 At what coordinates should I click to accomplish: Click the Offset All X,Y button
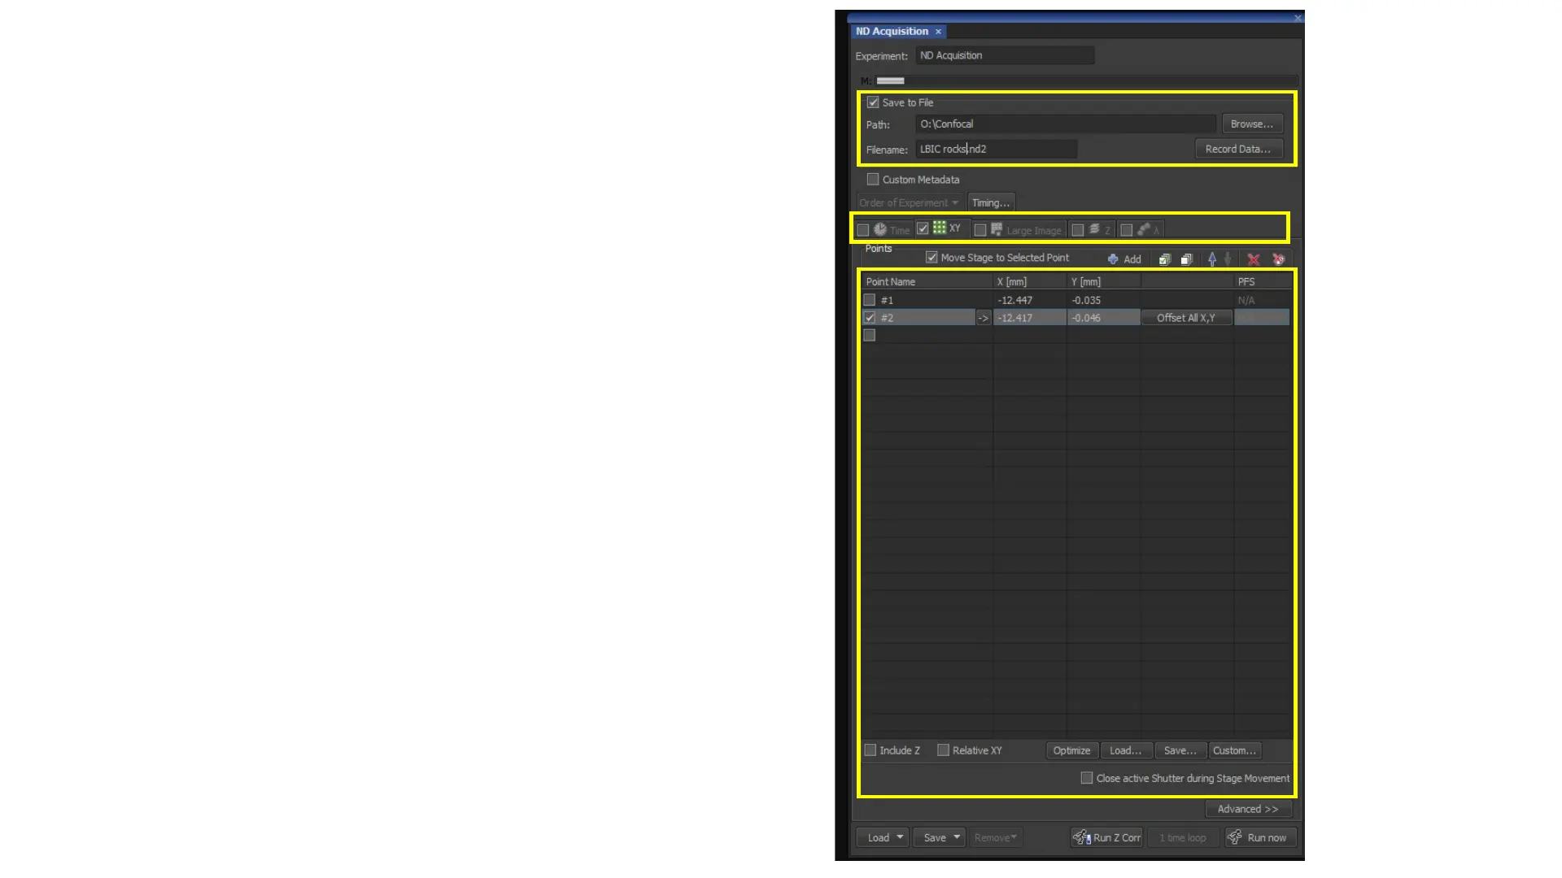pos(1186,318)
